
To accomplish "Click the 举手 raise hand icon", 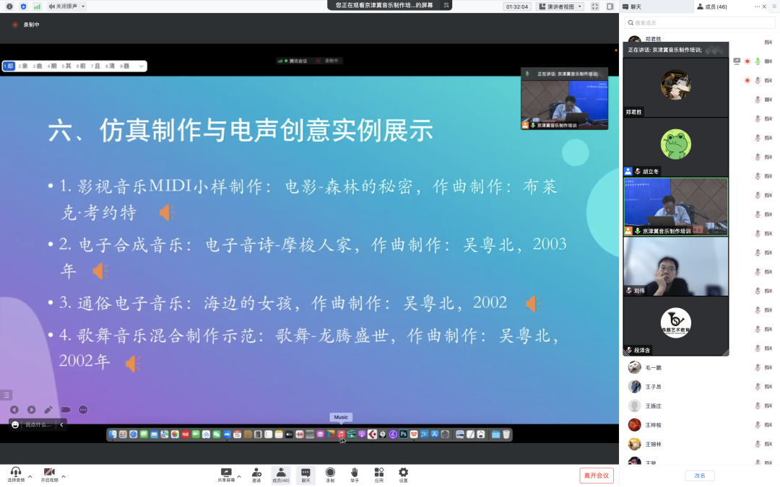I will point(355,474).
